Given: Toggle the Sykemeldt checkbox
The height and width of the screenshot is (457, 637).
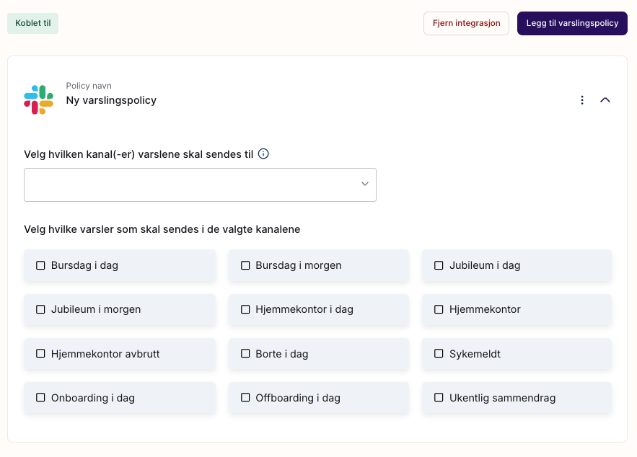Looking at the screenshot, I should tap(439, 354).
